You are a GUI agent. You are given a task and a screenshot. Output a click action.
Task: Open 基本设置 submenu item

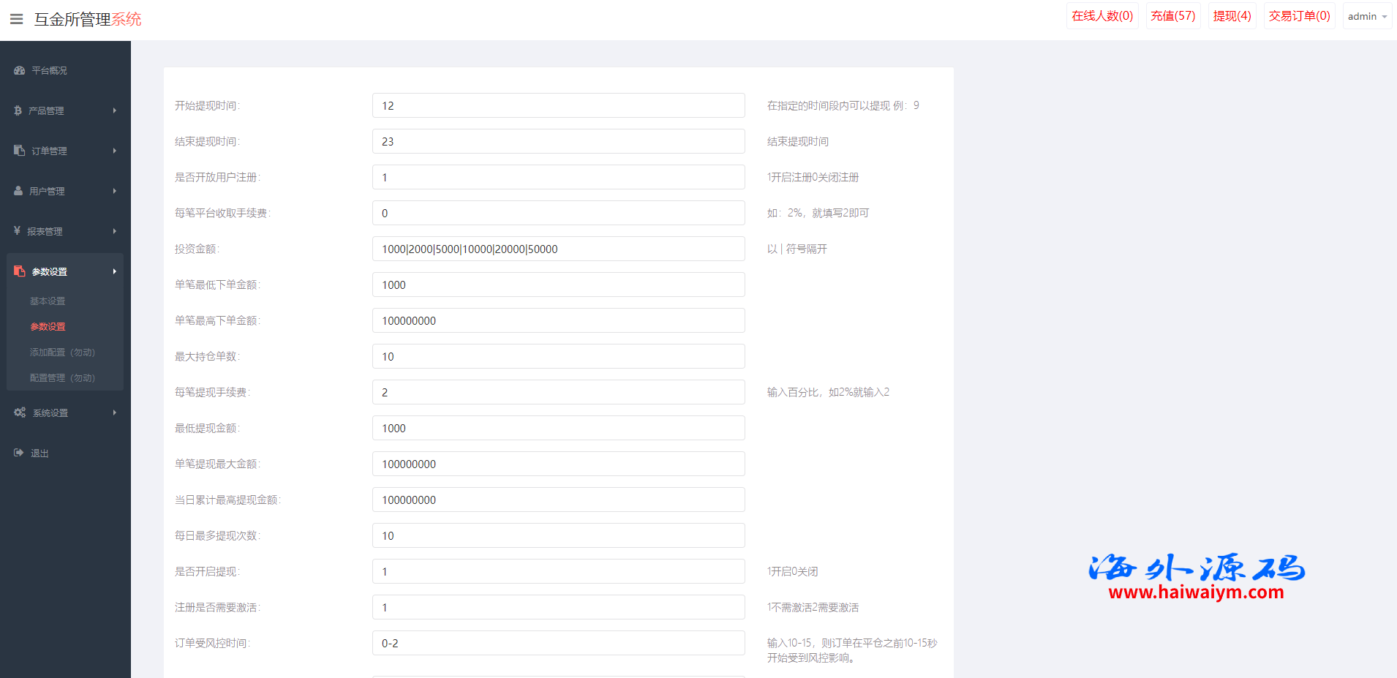48,301
